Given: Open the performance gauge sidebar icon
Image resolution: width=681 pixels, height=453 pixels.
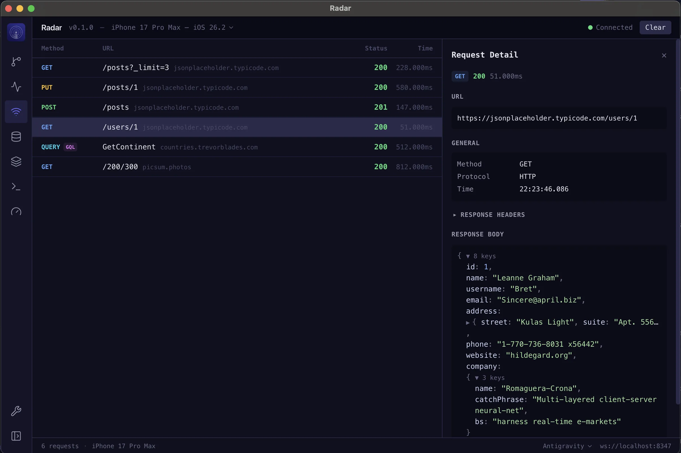Looking at the screenshot, I should coord(16,211).
